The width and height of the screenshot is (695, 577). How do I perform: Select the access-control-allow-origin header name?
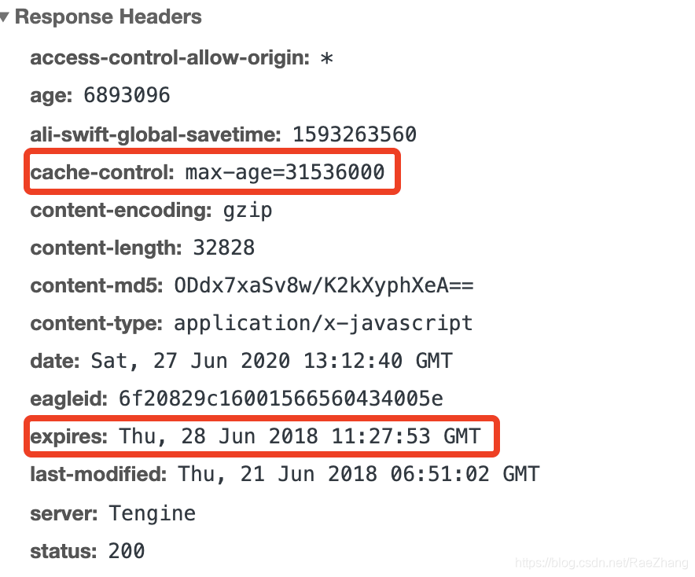(170, 57)
